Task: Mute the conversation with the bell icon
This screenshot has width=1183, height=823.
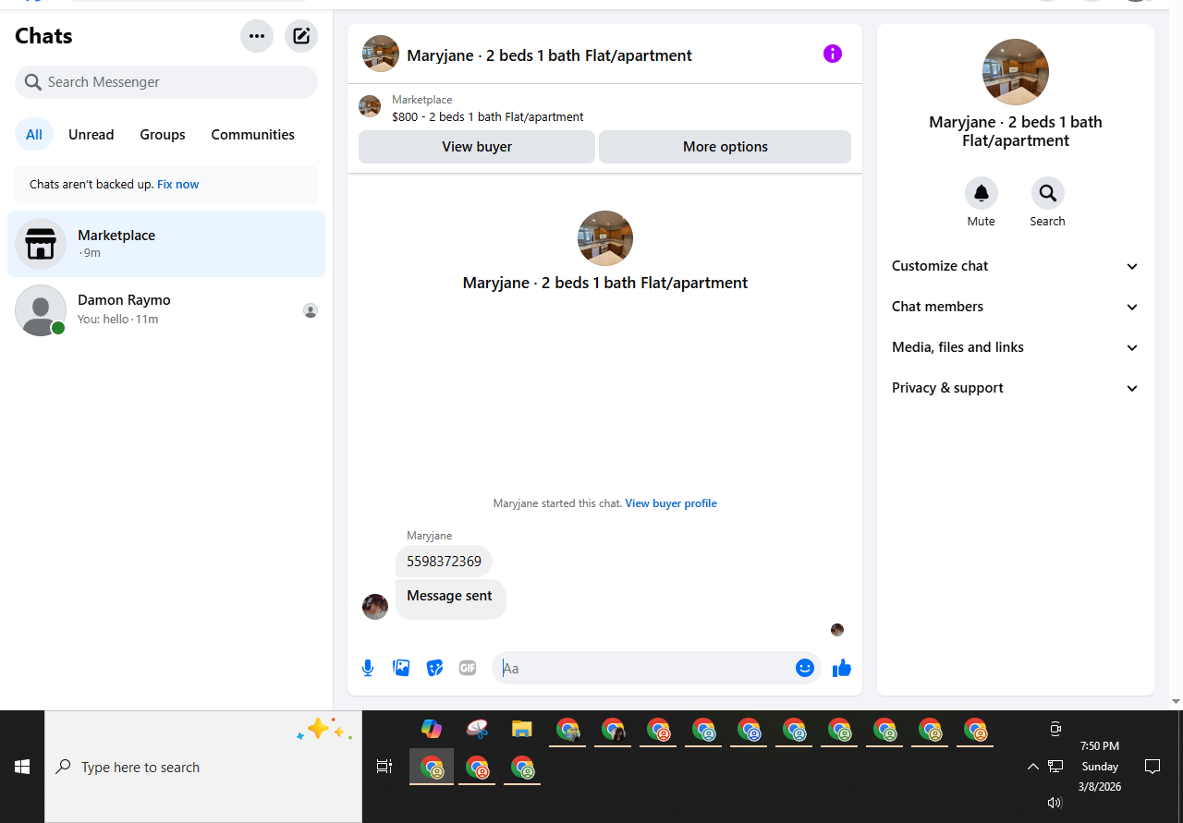Action: coord(982,193)
